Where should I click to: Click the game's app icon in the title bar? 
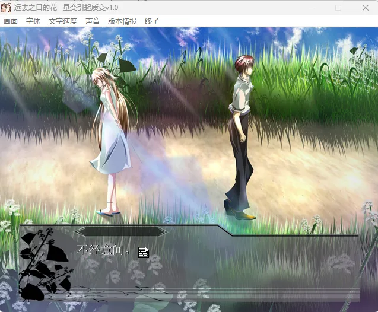[x=6, y=8]
